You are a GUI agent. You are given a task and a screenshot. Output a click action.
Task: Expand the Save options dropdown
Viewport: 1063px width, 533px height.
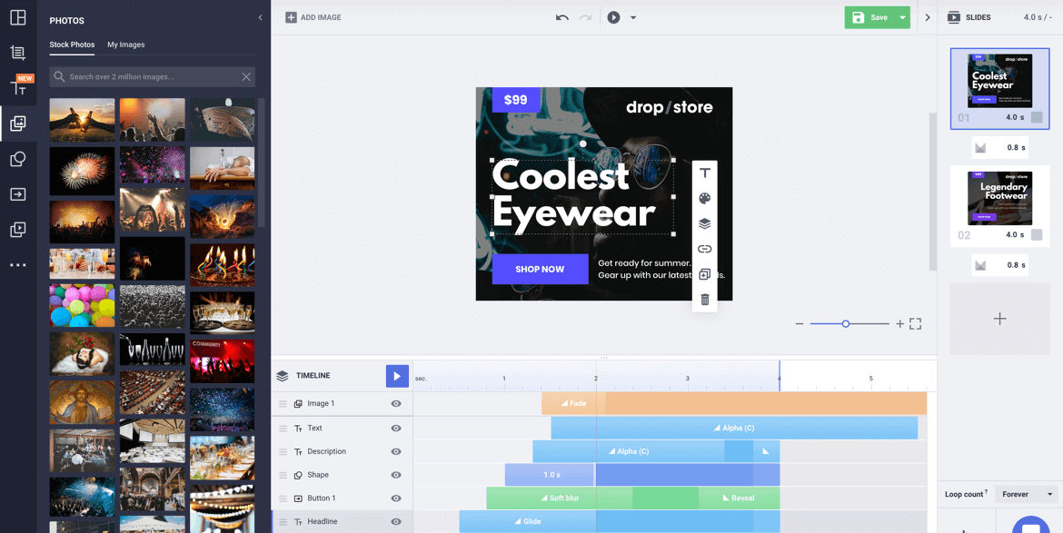(902, 17)
